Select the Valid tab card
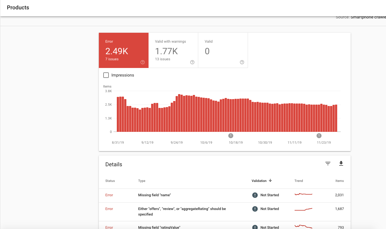 (223, 50)
